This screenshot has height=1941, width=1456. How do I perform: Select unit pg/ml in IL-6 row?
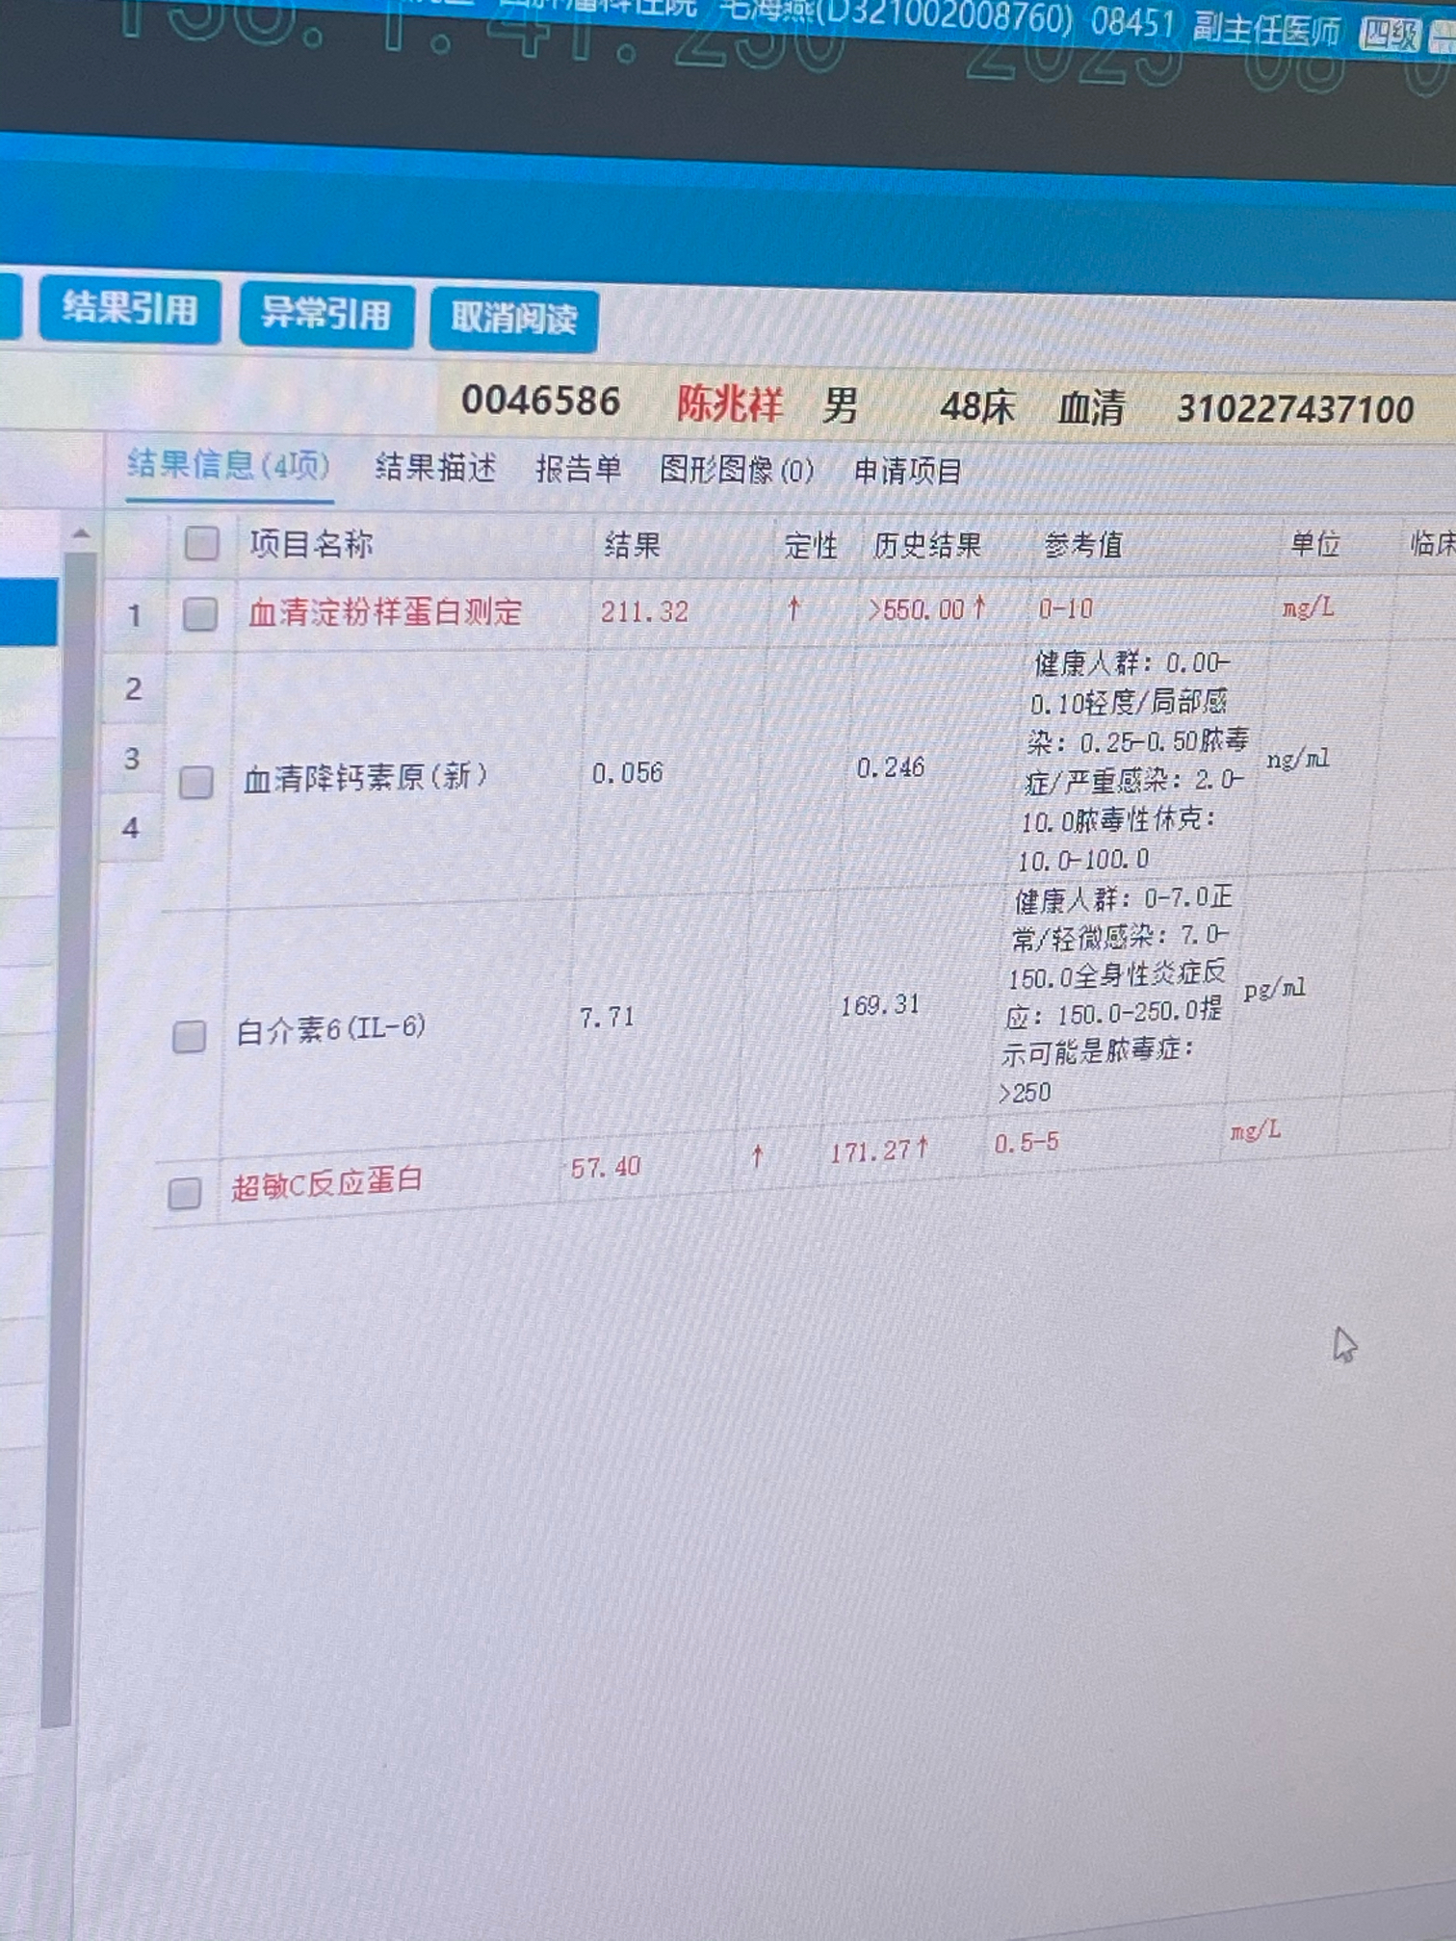(x=1274, y=989)
